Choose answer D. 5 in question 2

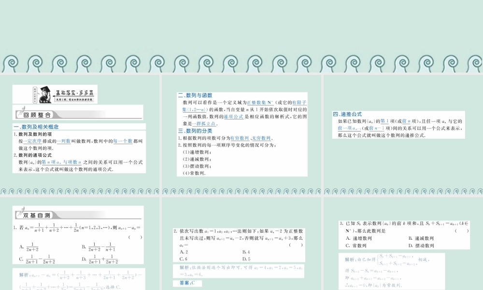point(246,259)
